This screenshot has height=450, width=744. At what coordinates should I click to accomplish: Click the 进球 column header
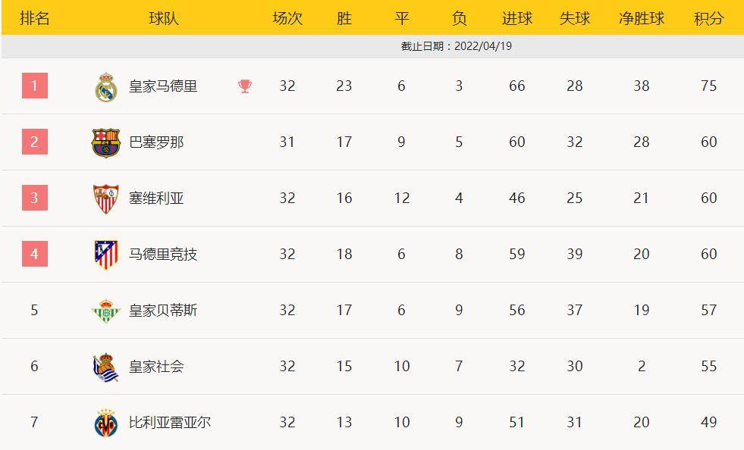click(517, 18)
